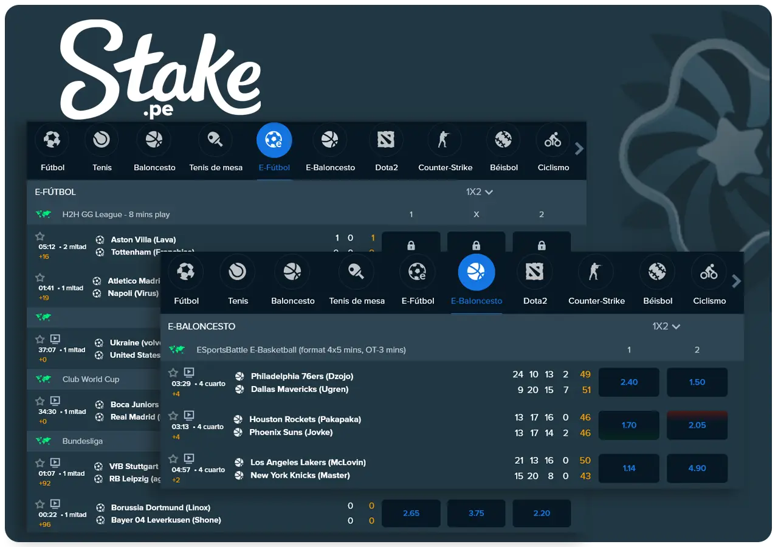
Task: Collapse the ESportsBattle E-Basketball league section
Action: point(452,349)
